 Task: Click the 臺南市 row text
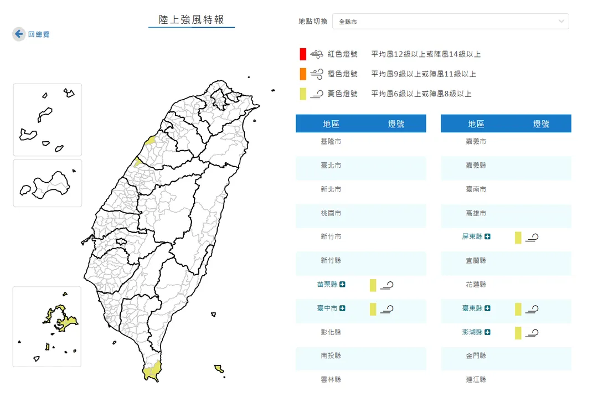coord(476,189)
